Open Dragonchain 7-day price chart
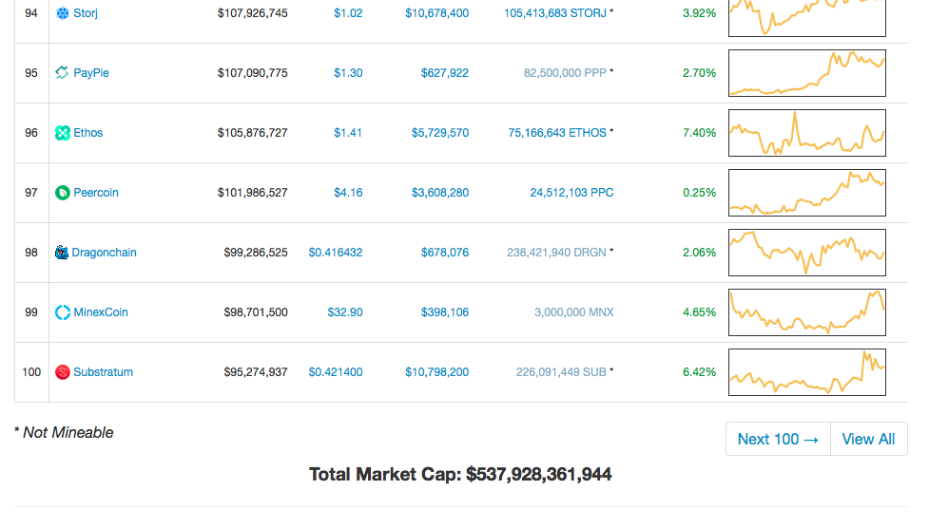929x528 pixels. click(807, 253)
